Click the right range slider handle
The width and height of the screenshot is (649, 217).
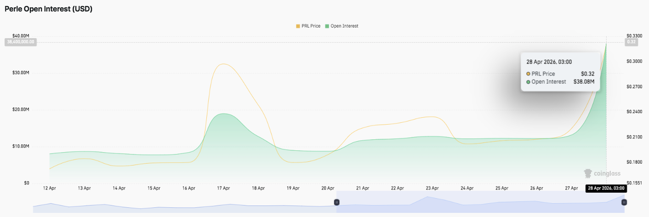tap(624, 202)
